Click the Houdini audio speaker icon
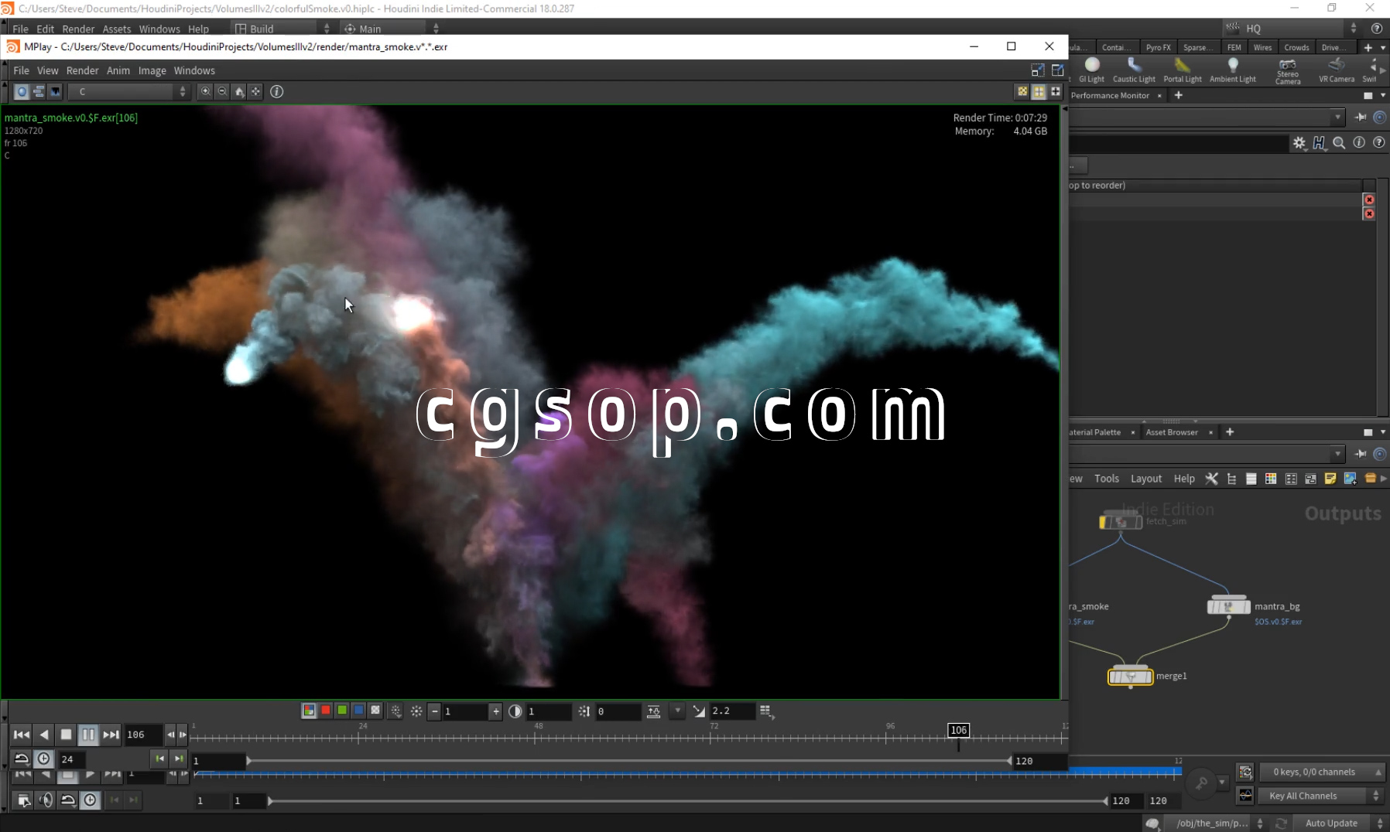1390x832 pixels. pyautogui.click(x=46, y=800)
